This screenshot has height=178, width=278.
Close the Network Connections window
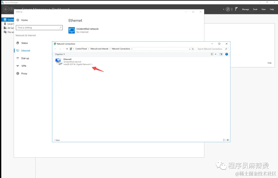pyautogui.click(x=227, y=44)
